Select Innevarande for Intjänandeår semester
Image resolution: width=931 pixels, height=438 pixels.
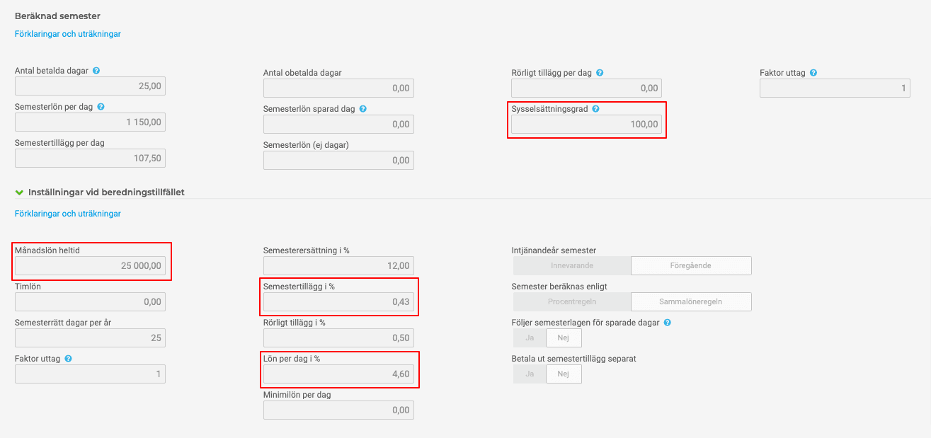tap(571, 265)
